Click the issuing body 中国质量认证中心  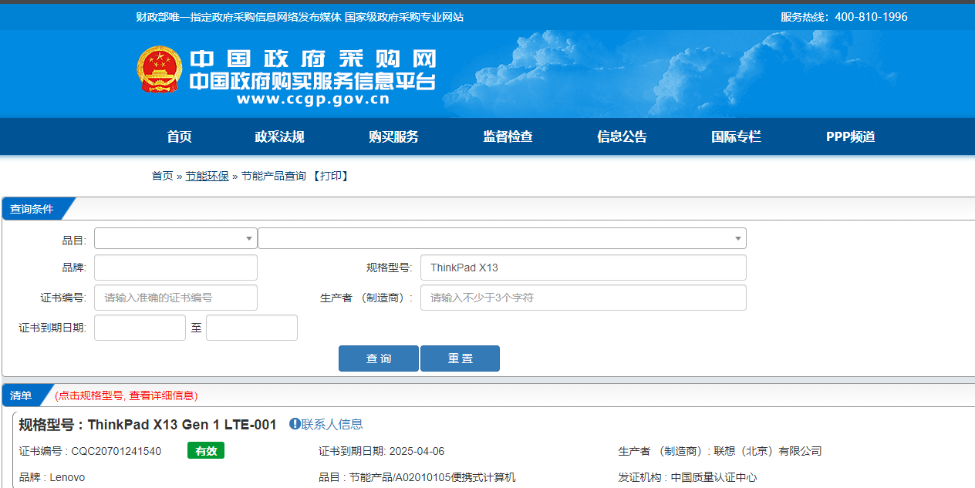coord(714,477)
